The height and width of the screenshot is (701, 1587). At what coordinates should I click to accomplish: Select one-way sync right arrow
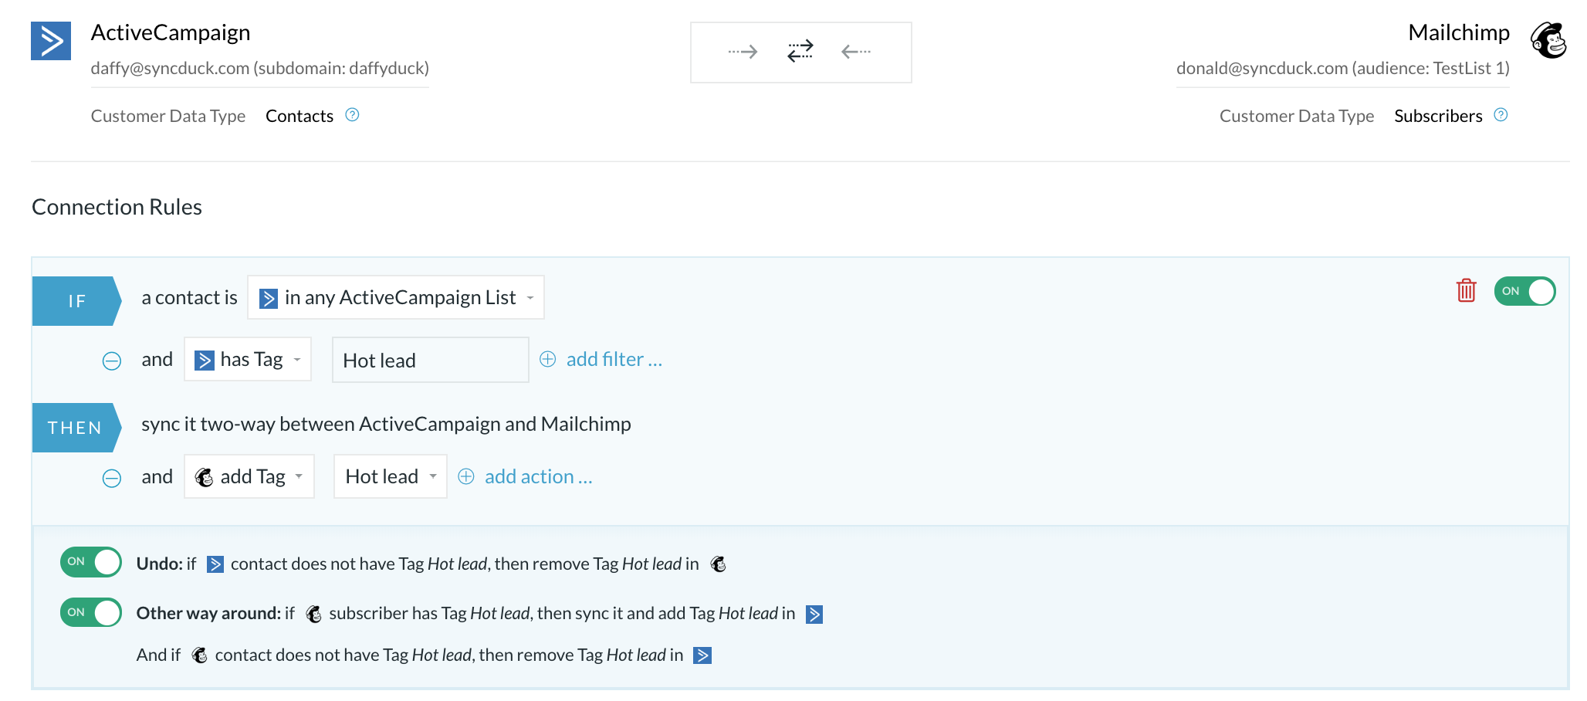(743, 52)
